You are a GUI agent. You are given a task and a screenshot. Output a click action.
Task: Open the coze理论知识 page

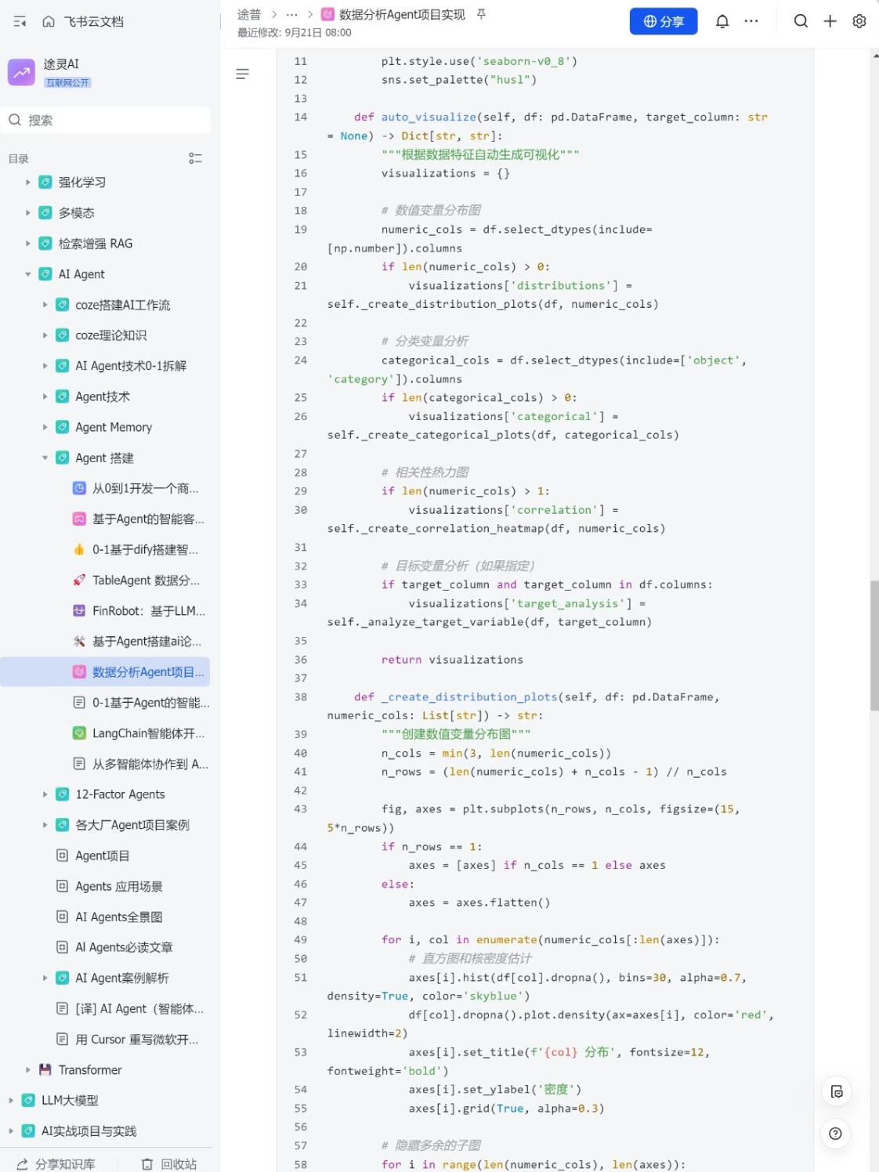click(x=110, y=335)
